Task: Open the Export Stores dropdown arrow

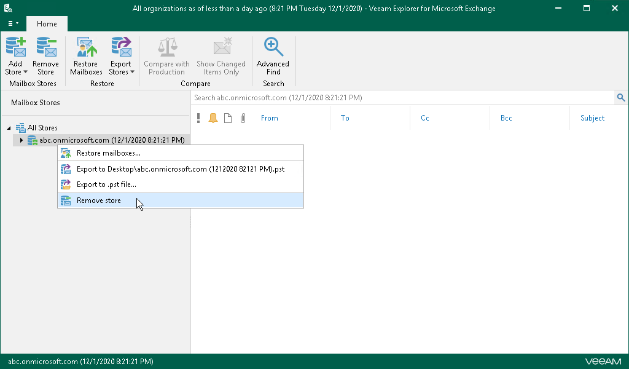Action: [132, 72]
